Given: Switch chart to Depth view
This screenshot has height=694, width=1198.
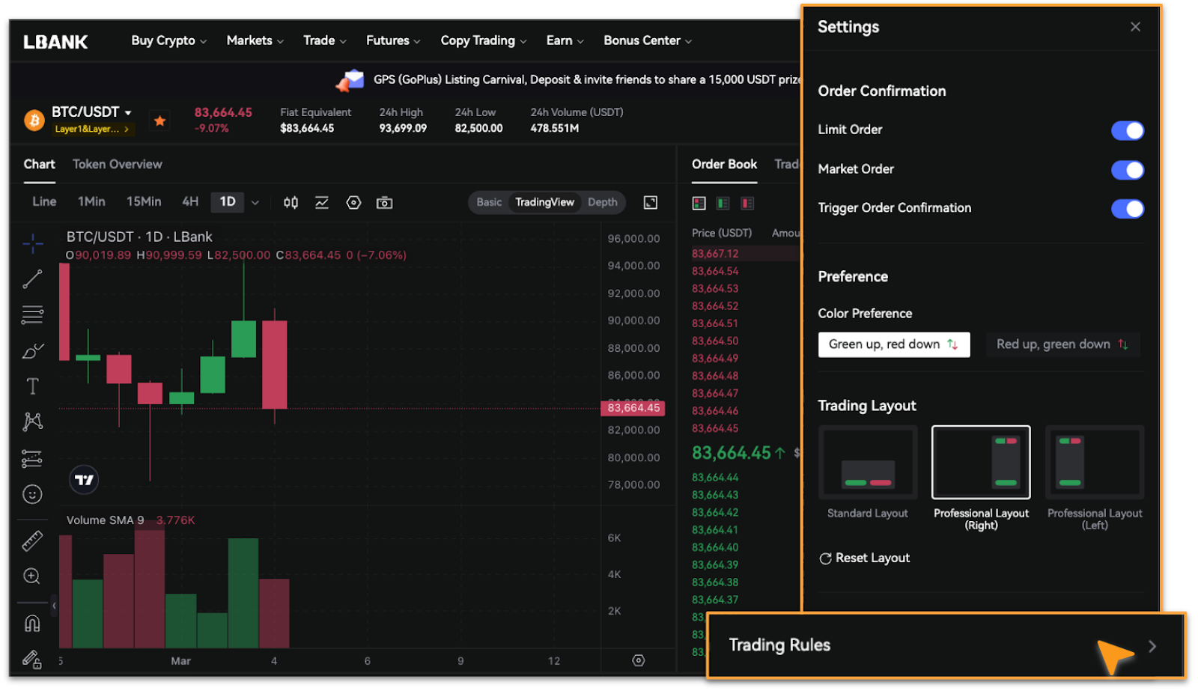Looking at the screenshot, I should [602, 202].
